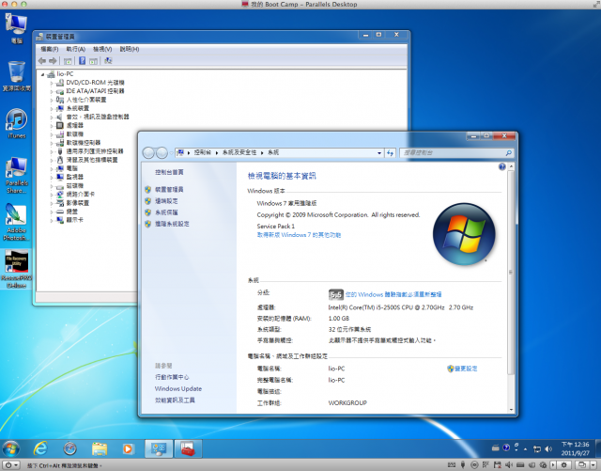This screenshot has width=601, height=471.
Task: Expand the 通用序列匯流排控制器 node
Action: click(x=52, y=151)
